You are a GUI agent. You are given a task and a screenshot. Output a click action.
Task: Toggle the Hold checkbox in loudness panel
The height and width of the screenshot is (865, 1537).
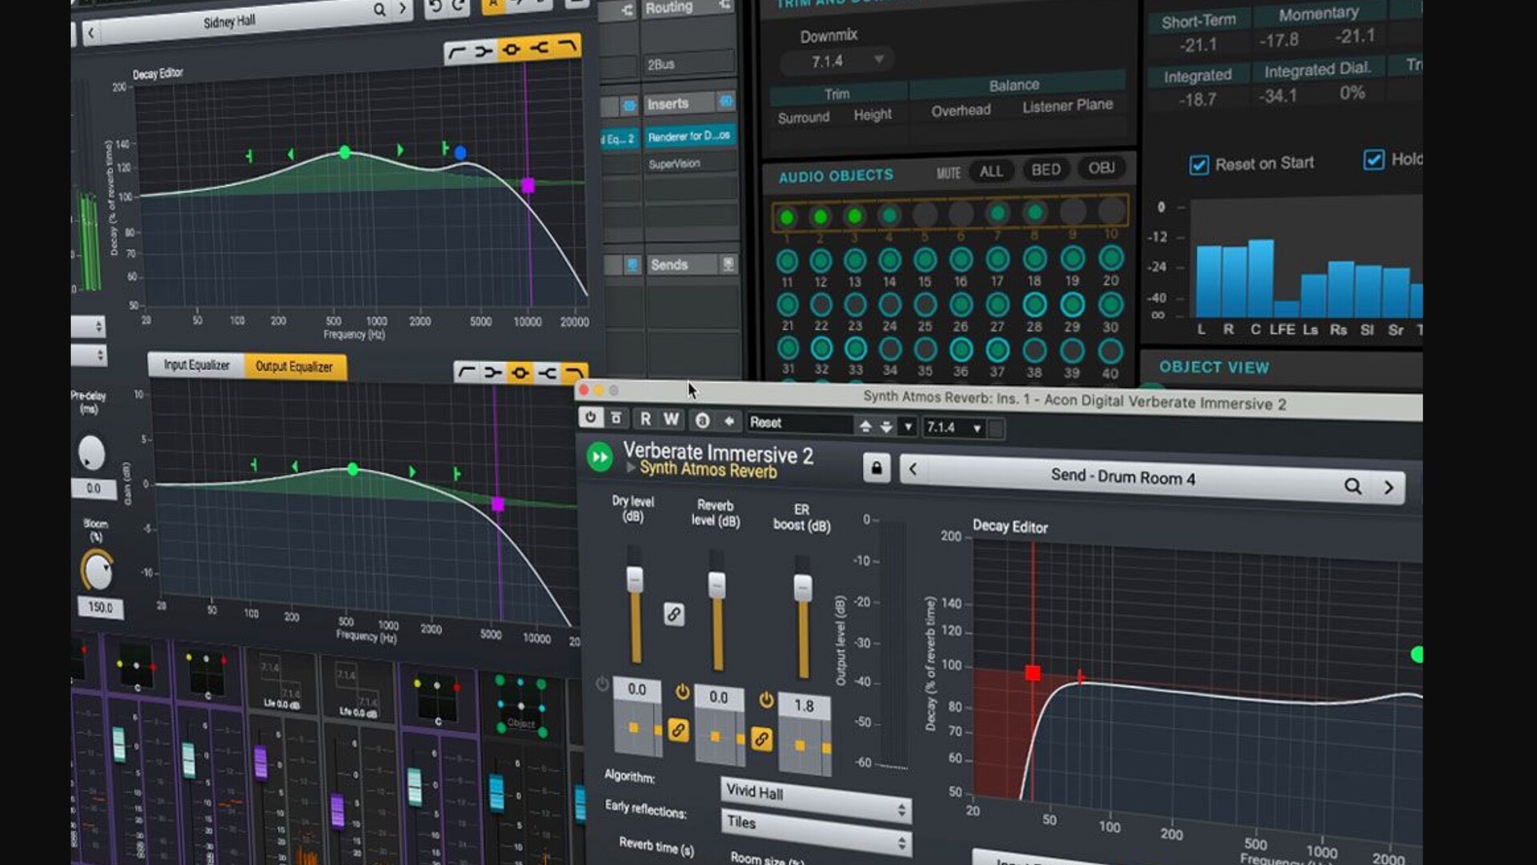pos(1374,159)
